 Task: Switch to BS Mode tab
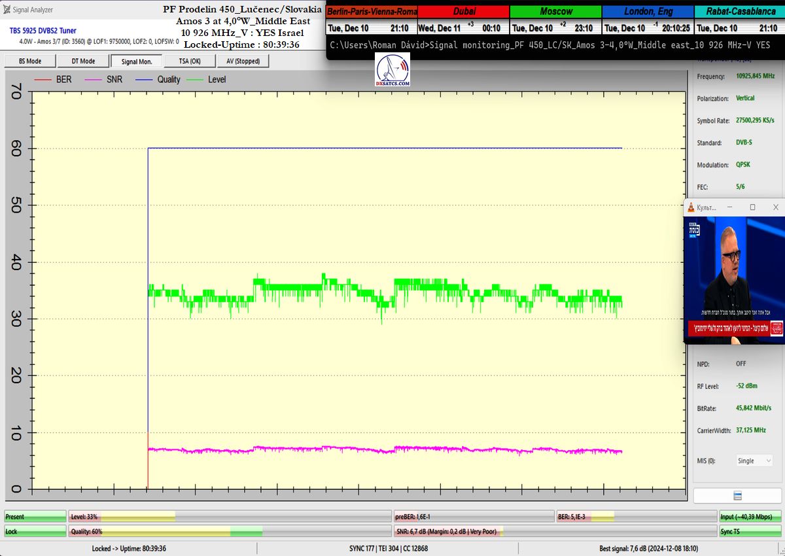tap(29, 61)
